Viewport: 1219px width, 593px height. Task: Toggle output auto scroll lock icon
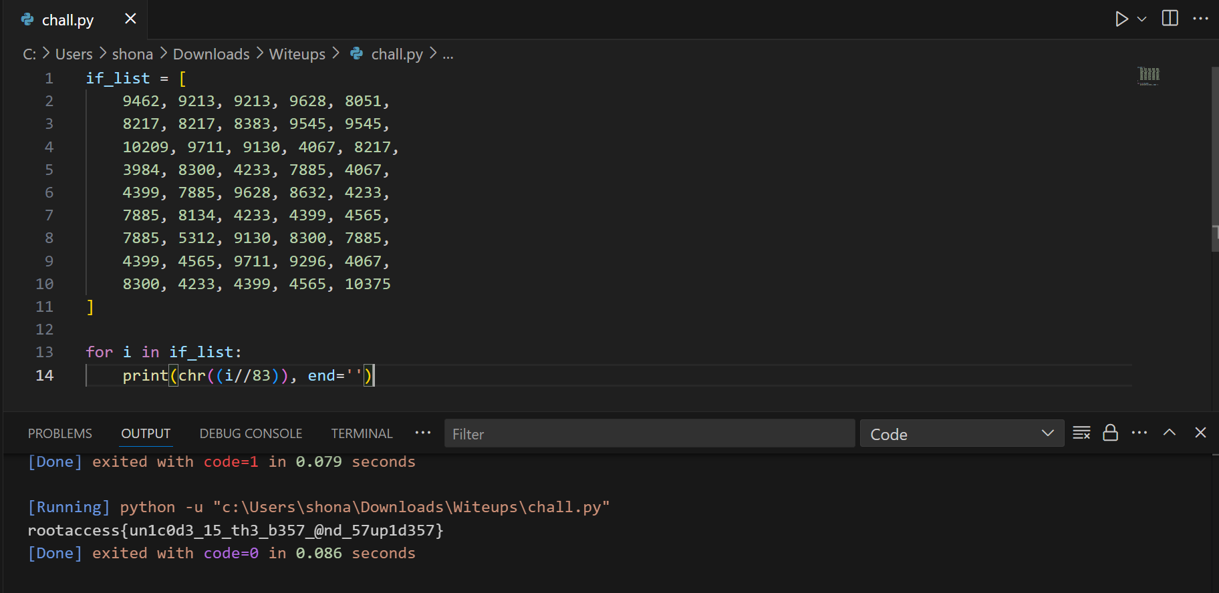click(x=1110, y=433)
